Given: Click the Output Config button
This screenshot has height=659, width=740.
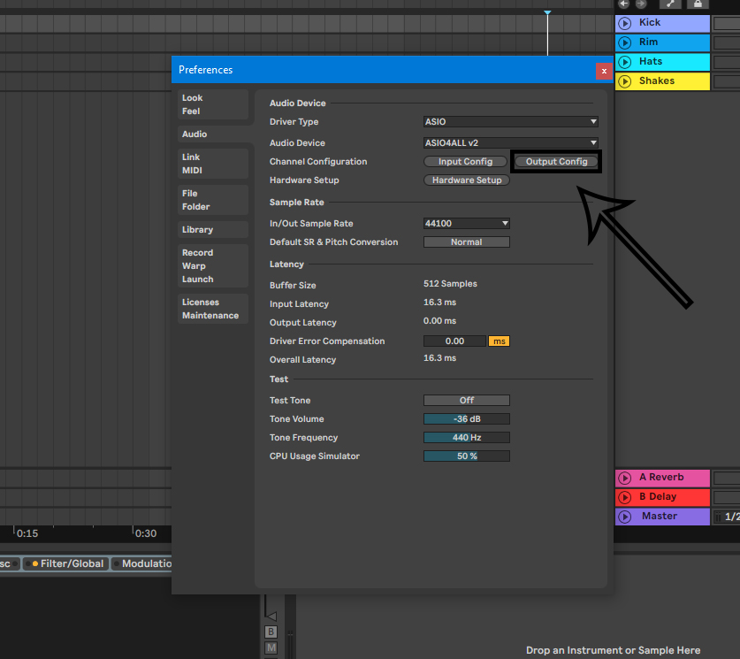Looking at the screenshot, I should 556,162.
